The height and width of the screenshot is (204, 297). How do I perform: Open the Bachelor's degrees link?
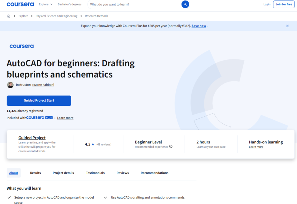[x=69, y=4]
